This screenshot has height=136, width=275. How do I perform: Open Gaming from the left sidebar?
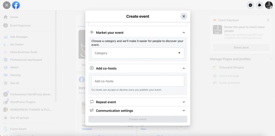pyautogui.click(x=15, y=75)
